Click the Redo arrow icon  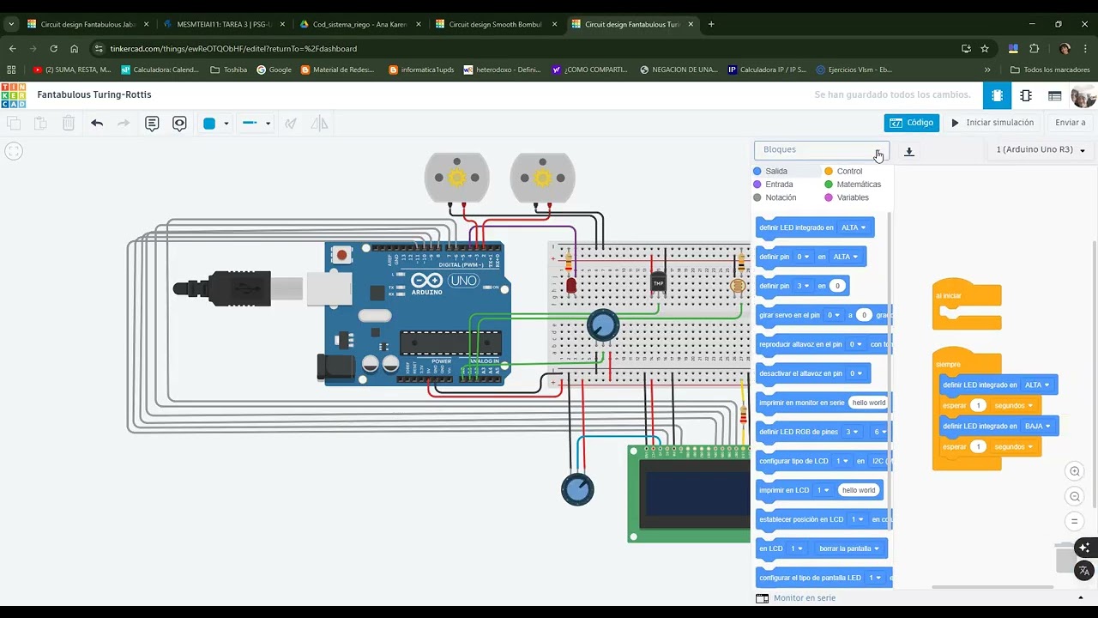click(x=124, y=124)
